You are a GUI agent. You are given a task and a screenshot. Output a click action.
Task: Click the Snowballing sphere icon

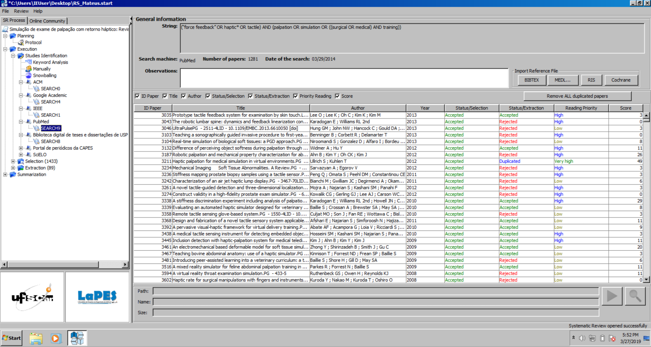29,75
